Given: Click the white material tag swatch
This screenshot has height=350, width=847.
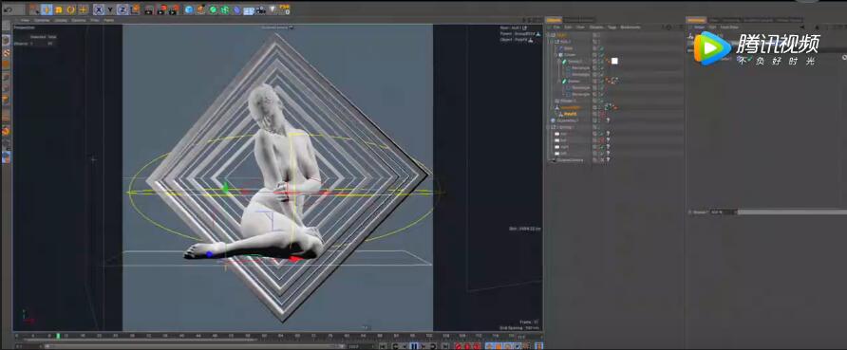Looking at the screenshot, I should click(614, 61).
